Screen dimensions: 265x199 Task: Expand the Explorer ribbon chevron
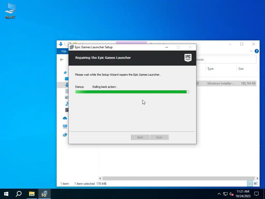pos(251,51)
